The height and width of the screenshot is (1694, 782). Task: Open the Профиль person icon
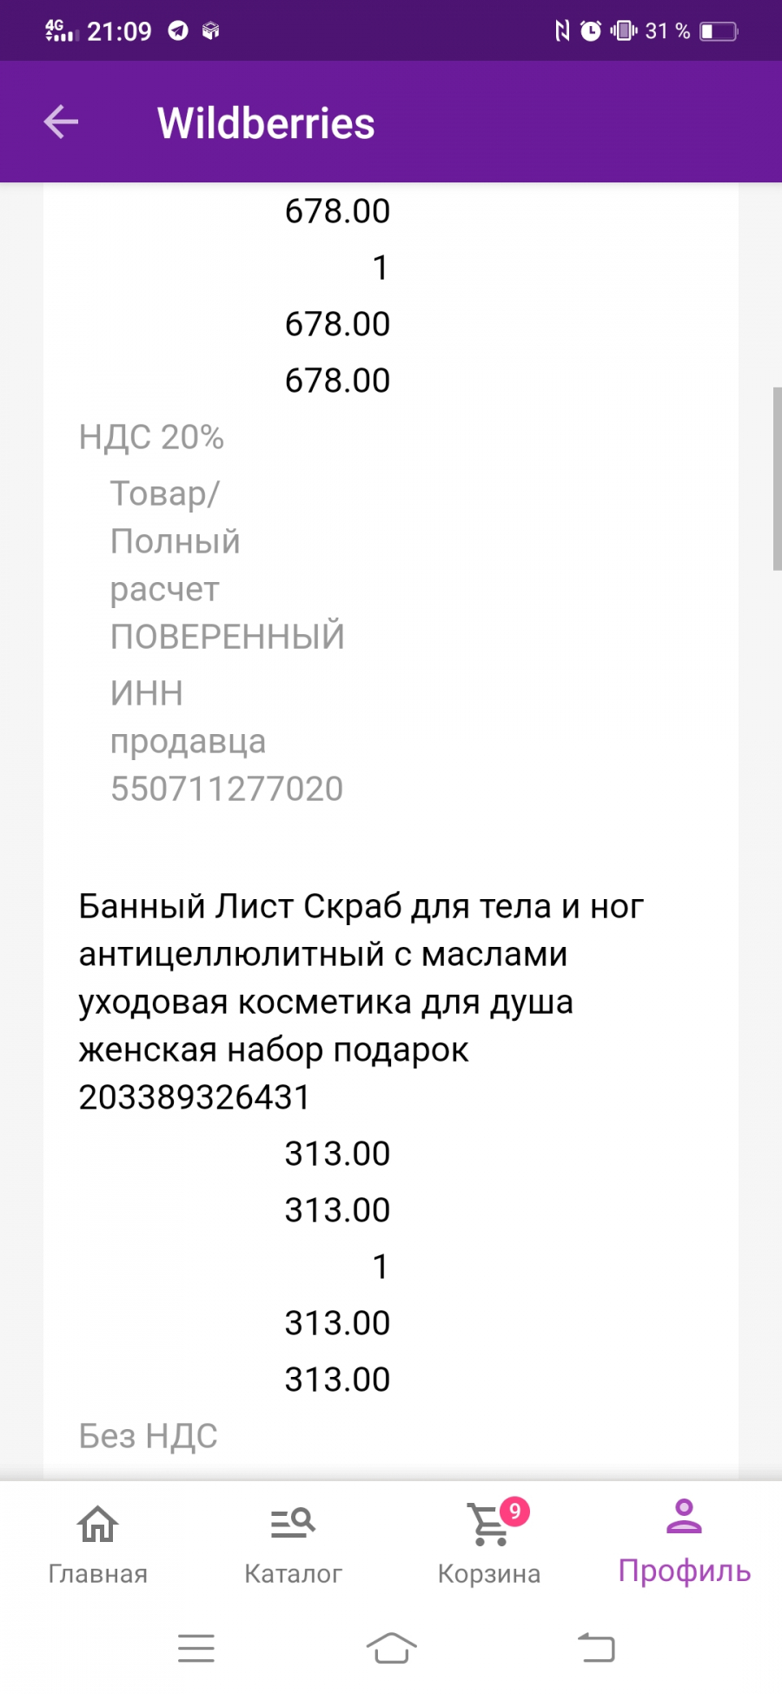(x=684, y=1516)
